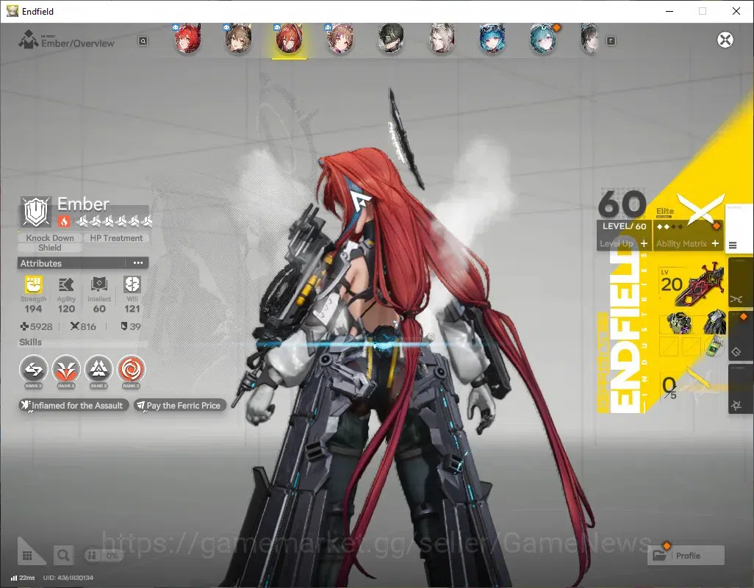Screen dimensions: 754x588
Task: Click the orange Heat element icon
Action: pyautogui.click(x=64, y=220)
